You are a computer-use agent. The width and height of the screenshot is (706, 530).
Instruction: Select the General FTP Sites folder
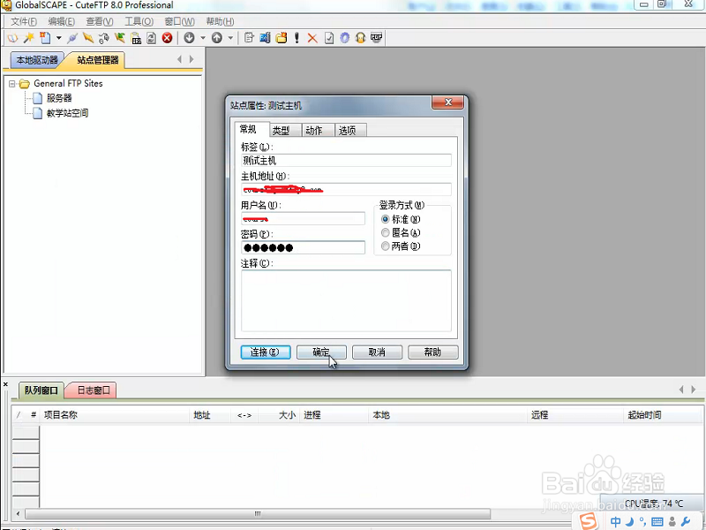click(68, 83)
